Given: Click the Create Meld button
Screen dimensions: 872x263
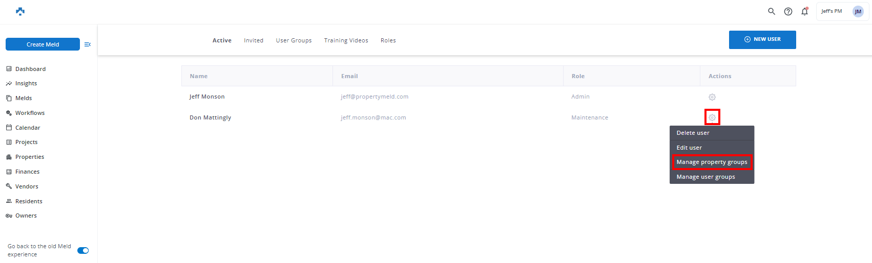Looking at the screenshot, I should [43, 44].
